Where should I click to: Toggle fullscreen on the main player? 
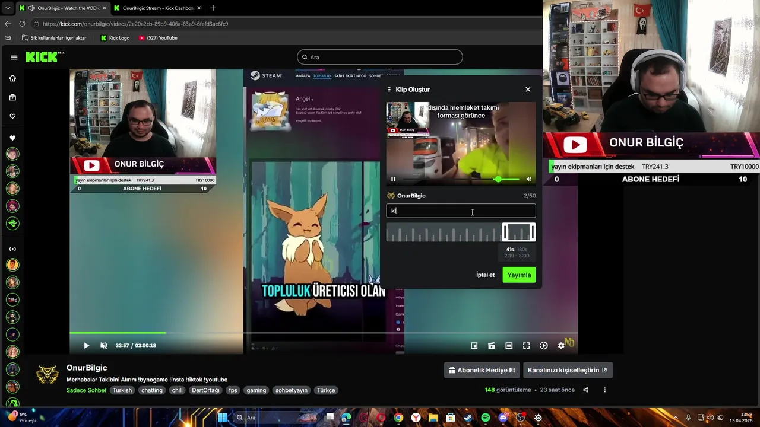pos(526,345)
